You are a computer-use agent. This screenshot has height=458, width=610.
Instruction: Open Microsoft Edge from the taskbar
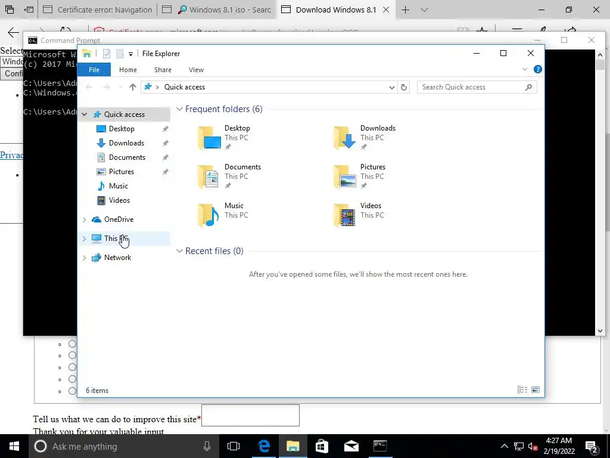tap(264, 446)
